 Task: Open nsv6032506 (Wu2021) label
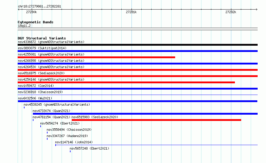35,98
